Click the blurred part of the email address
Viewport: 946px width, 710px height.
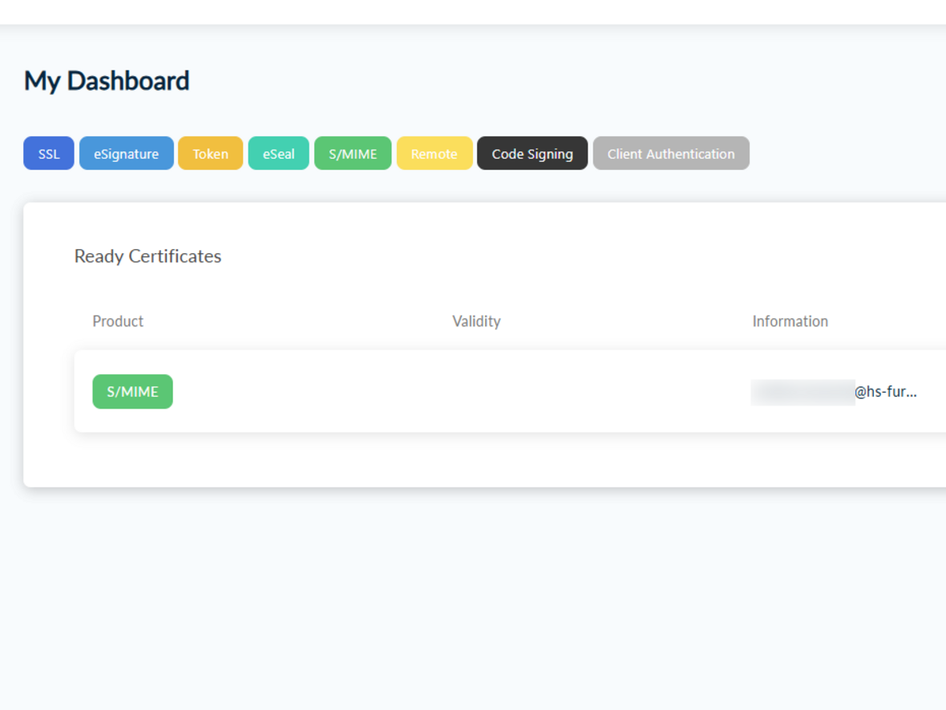(802, 392)
